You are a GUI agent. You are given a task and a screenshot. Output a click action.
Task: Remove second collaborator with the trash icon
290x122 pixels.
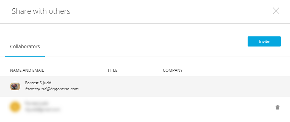coord(278,108)
